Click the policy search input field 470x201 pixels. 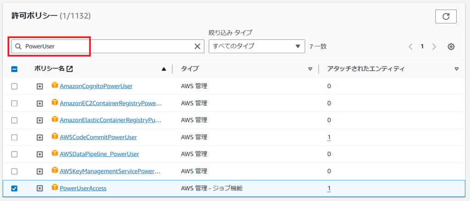point(106,46)
